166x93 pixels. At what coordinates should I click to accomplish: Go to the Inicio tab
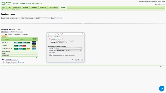click(x=4, y=7)
